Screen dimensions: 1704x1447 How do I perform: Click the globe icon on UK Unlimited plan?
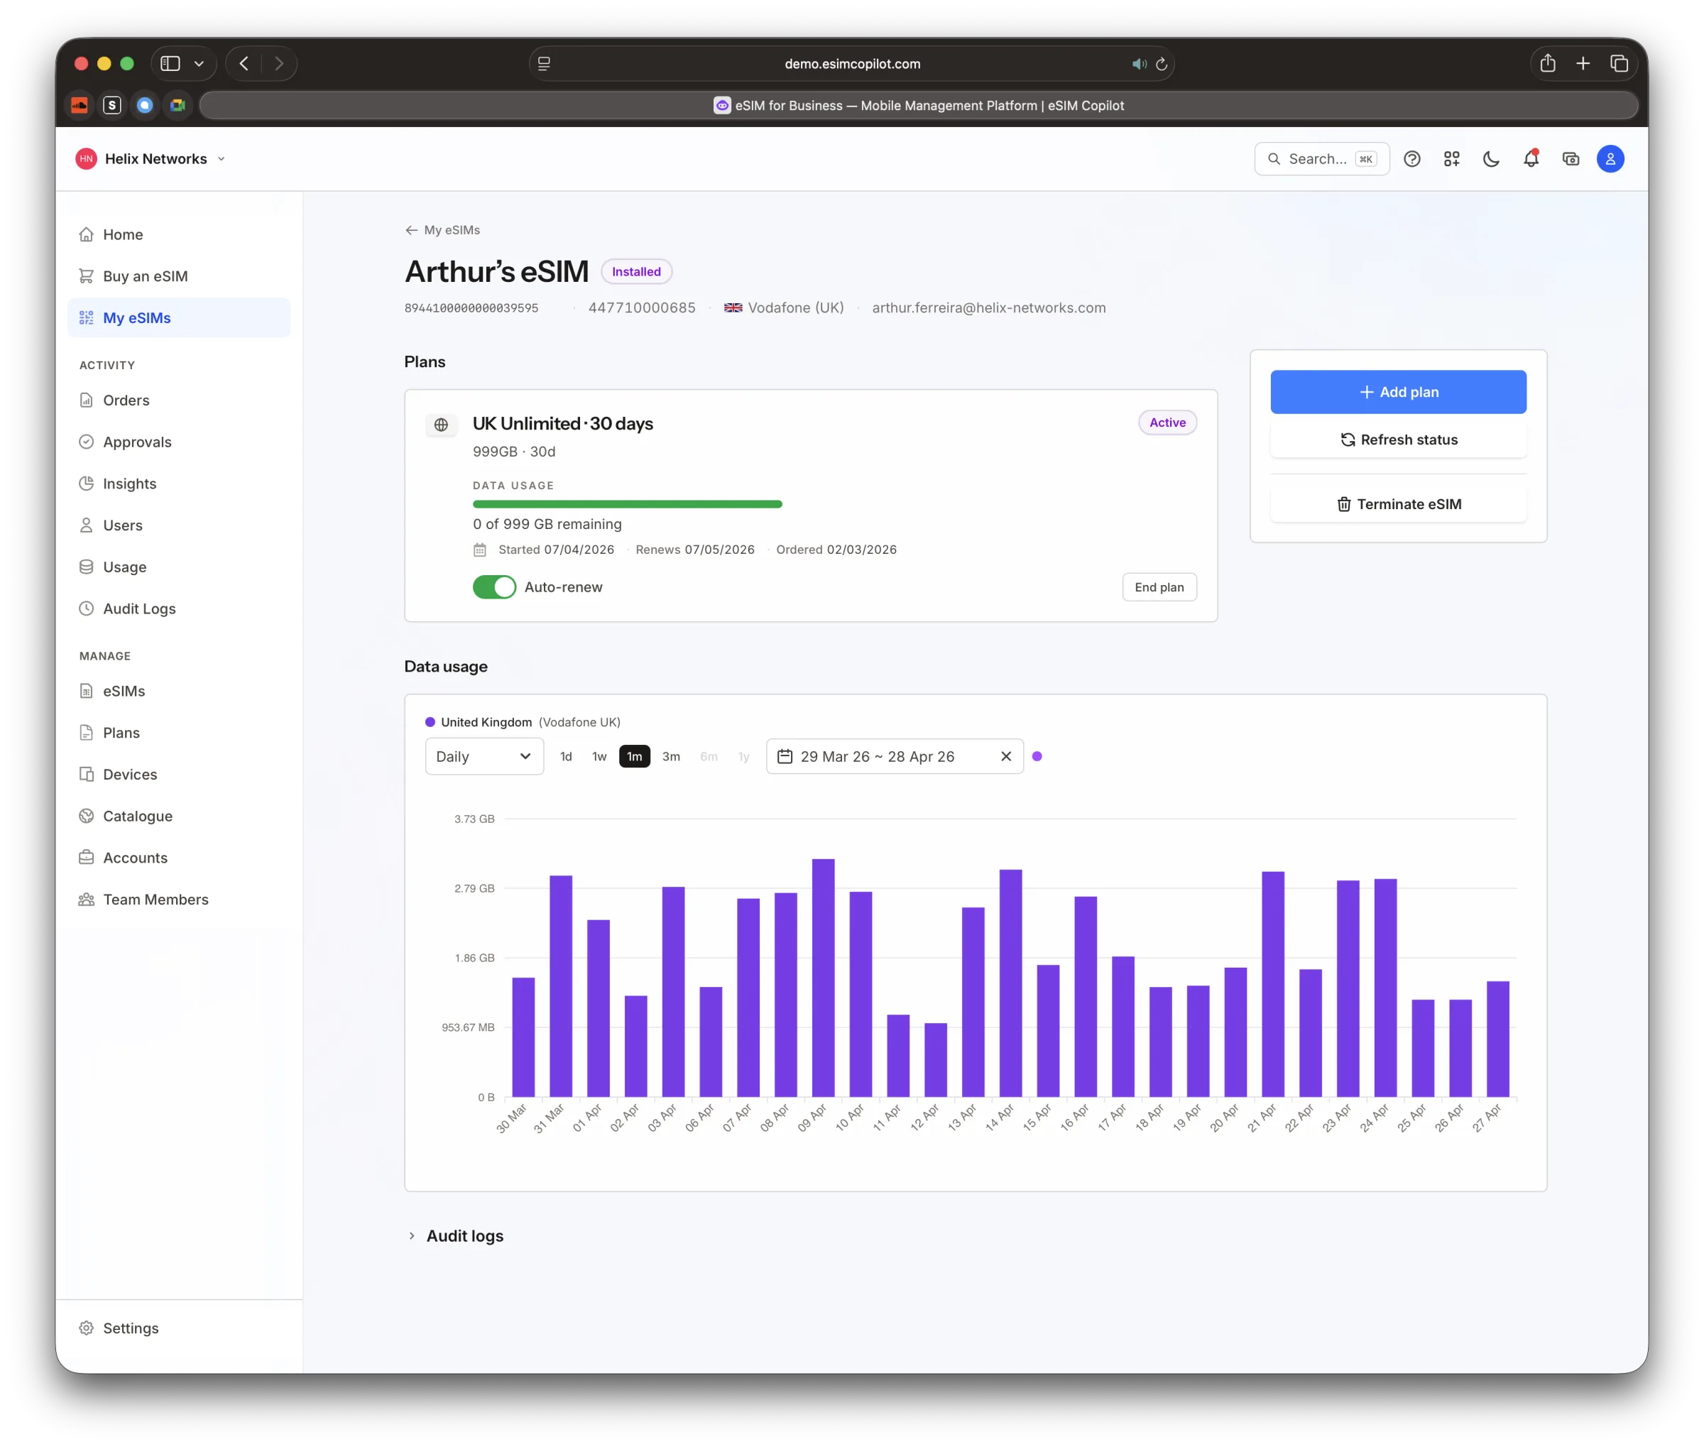(x=442, y=424)
